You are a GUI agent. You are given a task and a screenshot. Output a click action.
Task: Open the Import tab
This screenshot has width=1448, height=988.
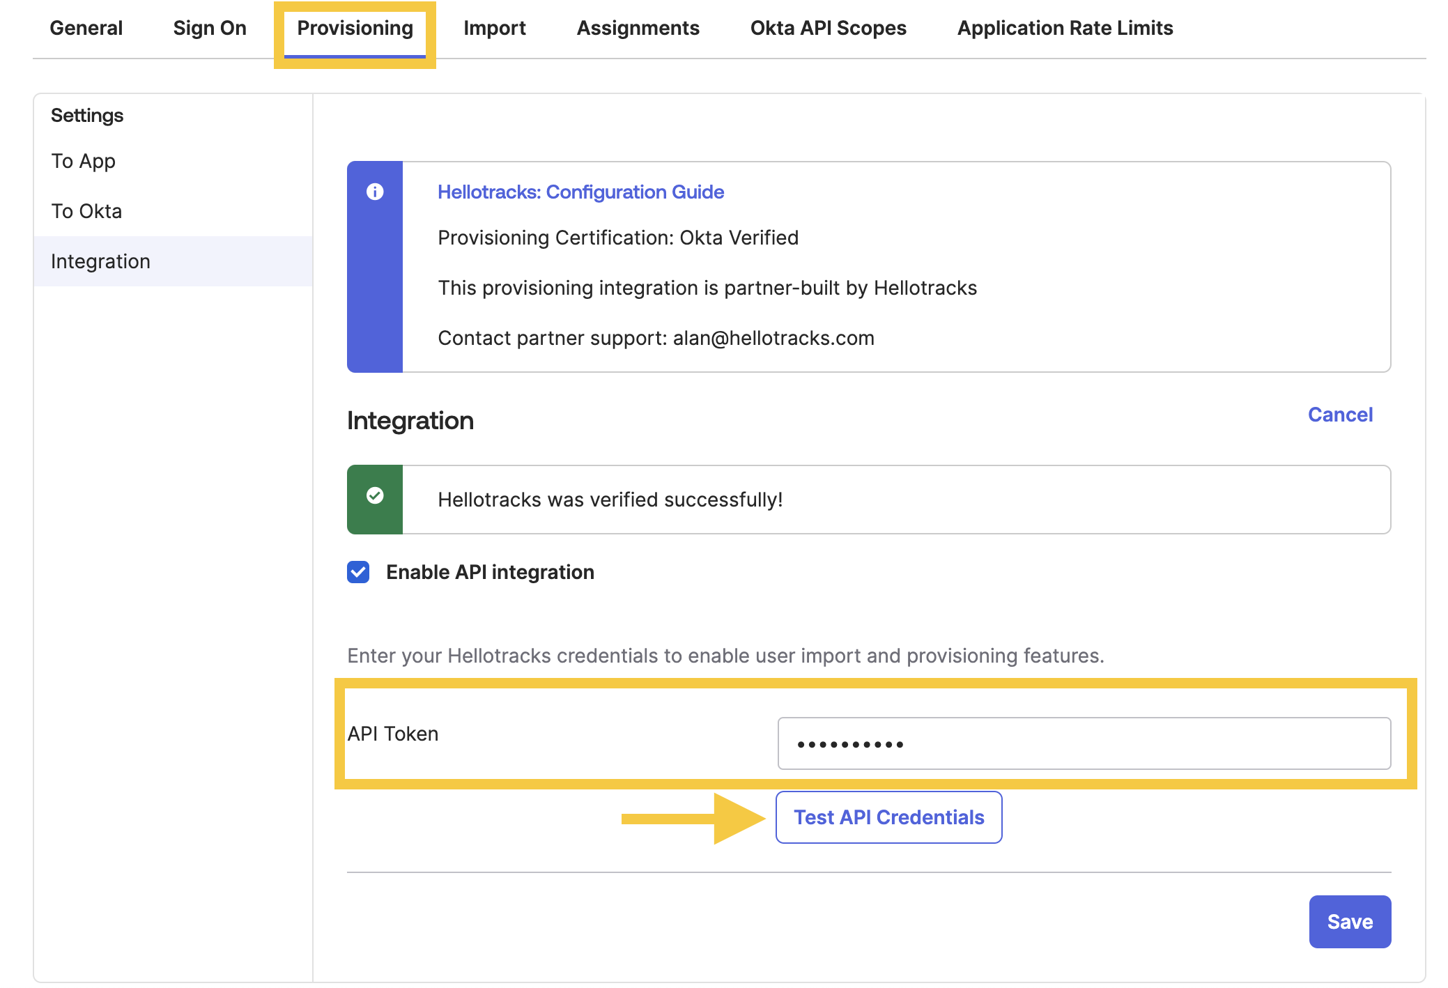[495, 28]
